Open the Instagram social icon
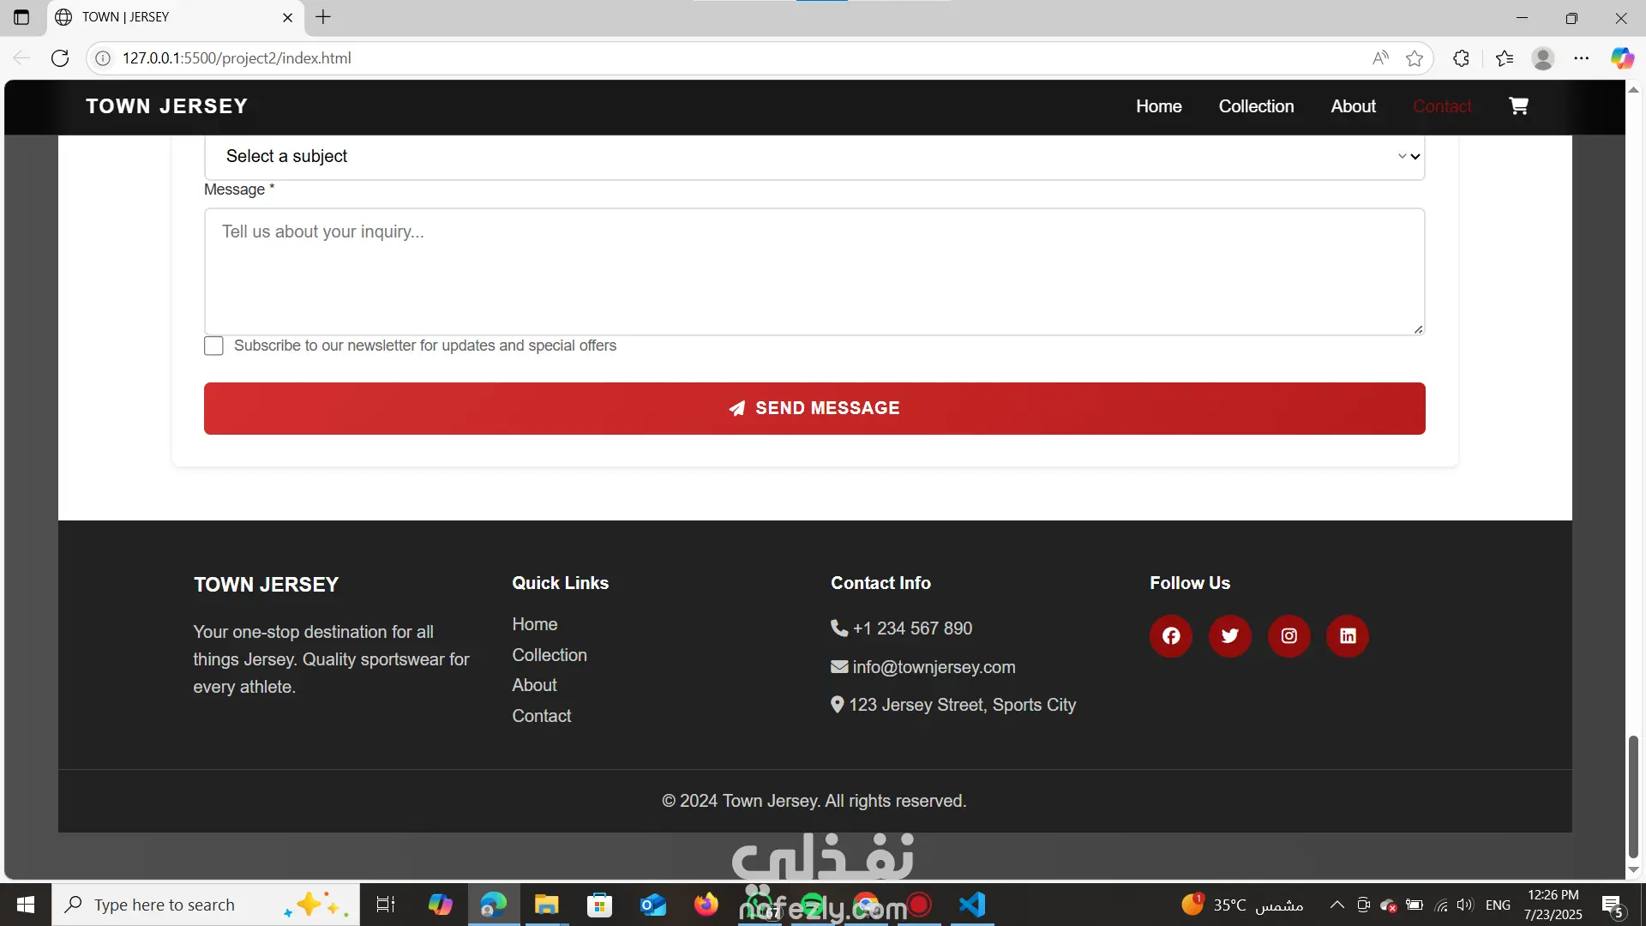 pyautogui.click(x=1289, y=636)
